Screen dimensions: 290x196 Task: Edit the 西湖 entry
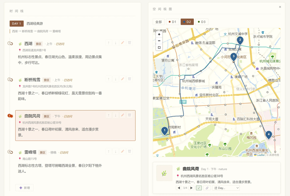[122, 43]
